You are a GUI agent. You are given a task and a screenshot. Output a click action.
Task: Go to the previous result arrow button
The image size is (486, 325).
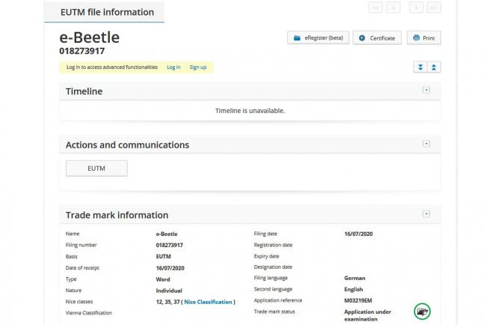pos(393,7)
